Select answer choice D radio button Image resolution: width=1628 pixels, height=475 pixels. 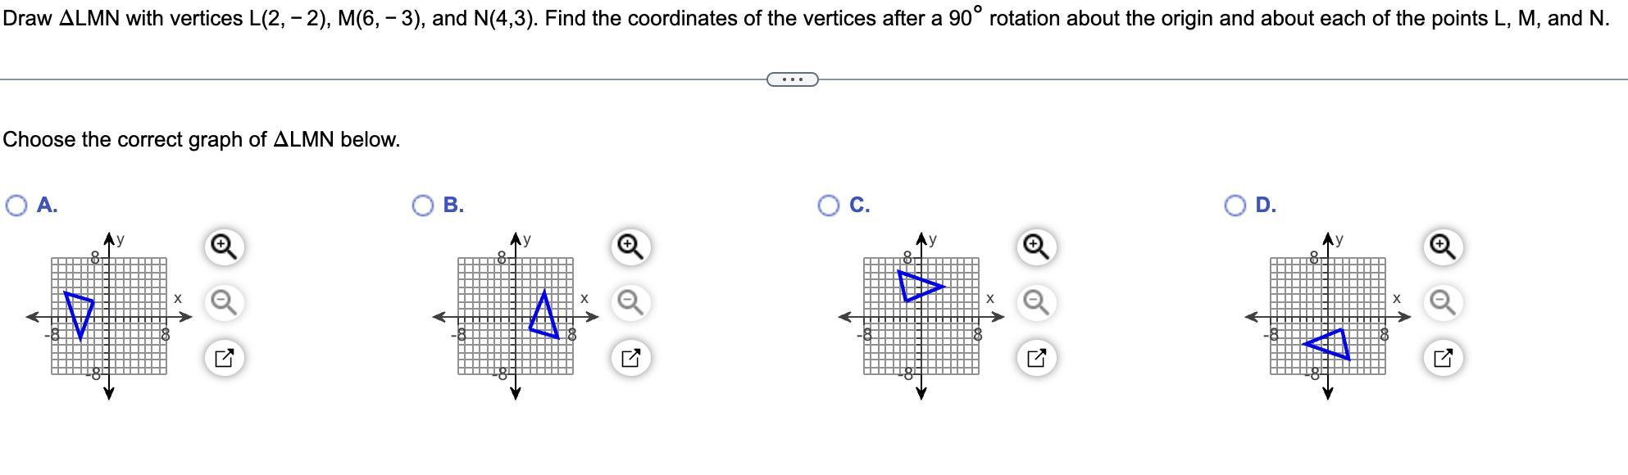coord(1235,206)
